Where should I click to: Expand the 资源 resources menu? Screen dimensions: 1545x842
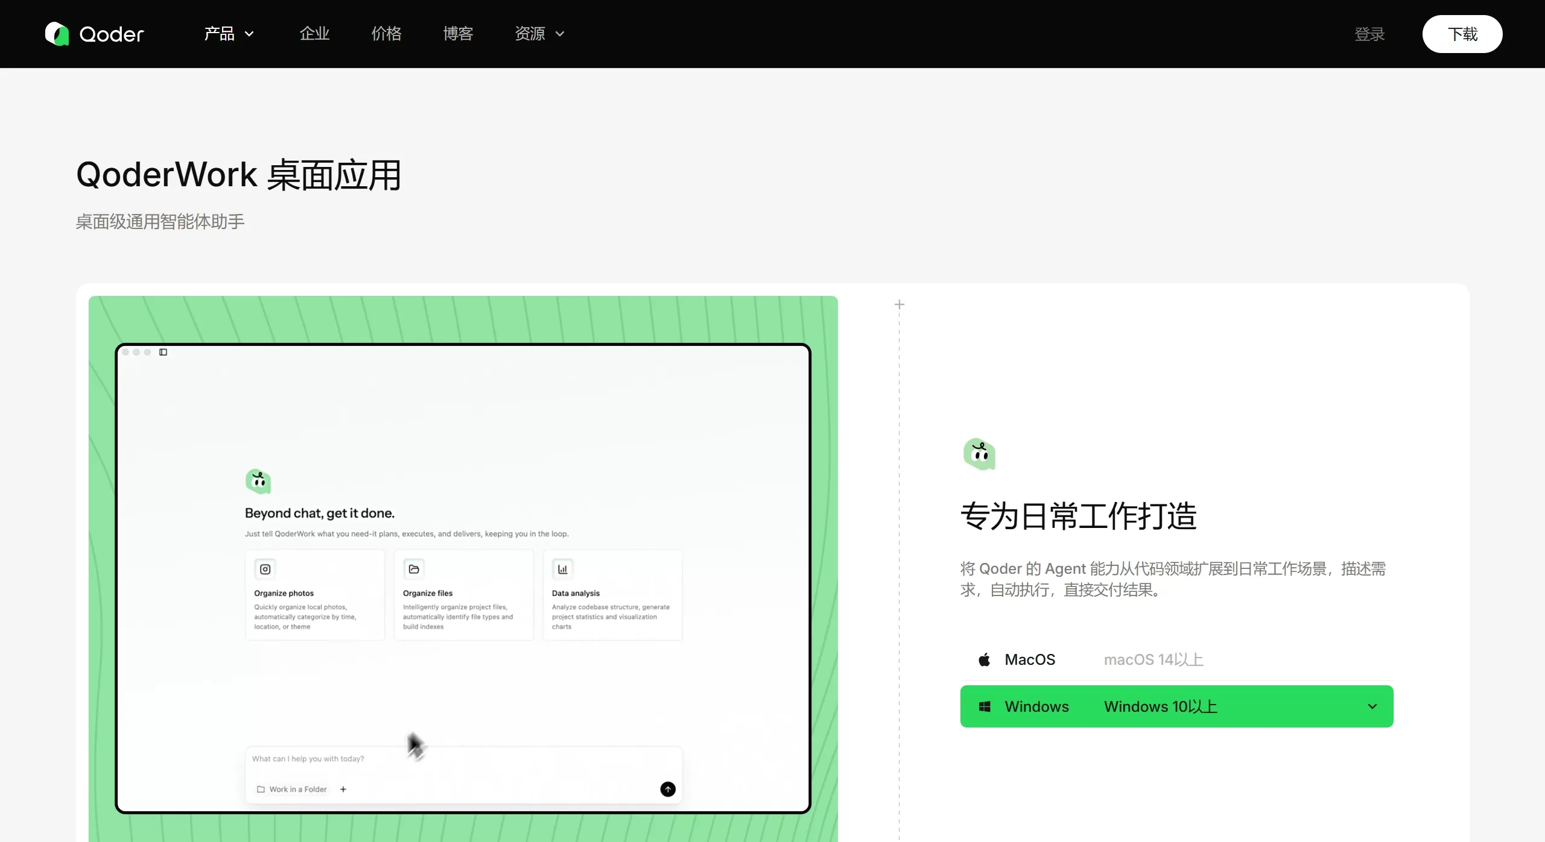click(x=539, y=34)
